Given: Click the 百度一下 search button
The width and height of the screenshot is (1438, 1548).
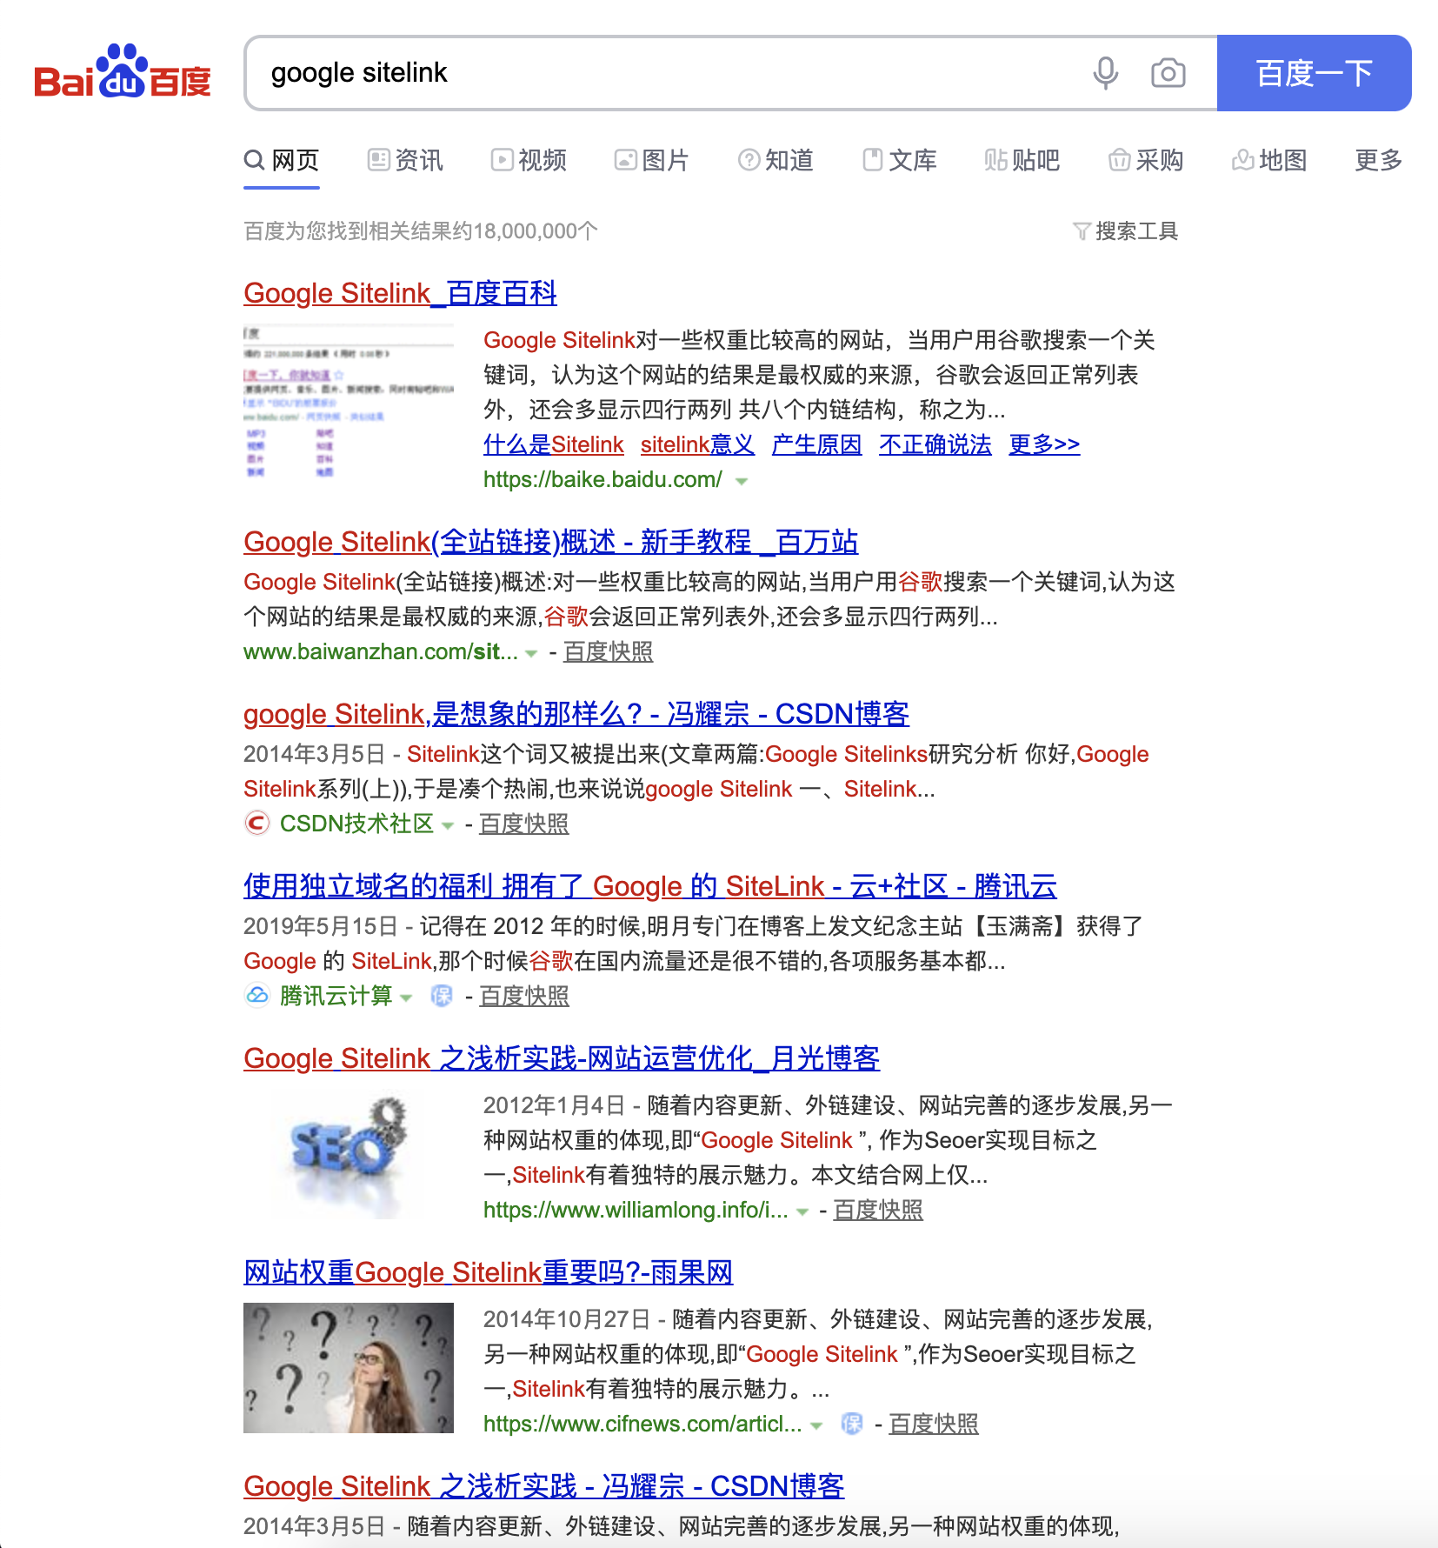Looking at the screenshot, I should point(1314,73).
